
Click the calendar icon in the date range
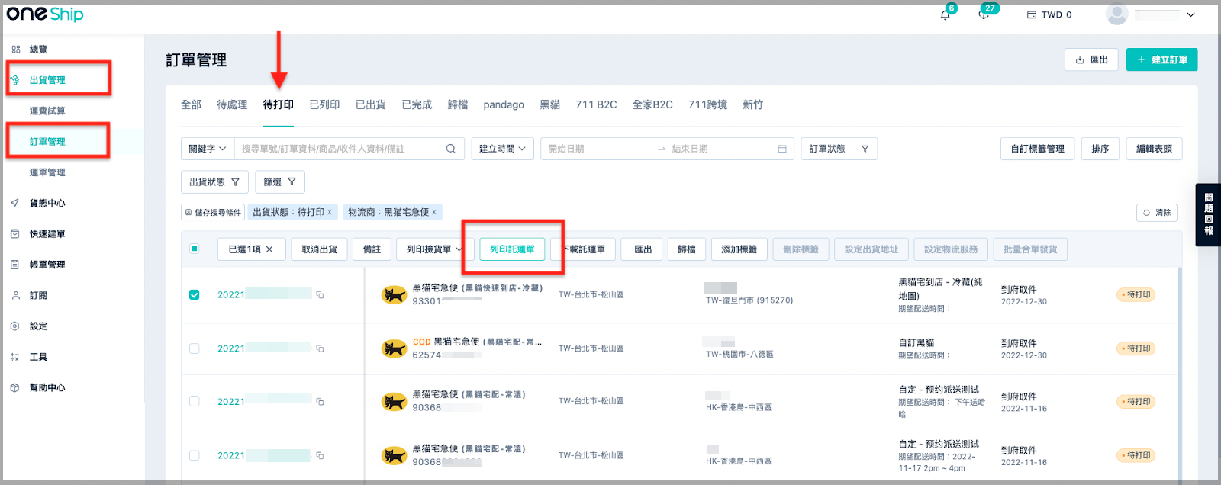(782, 149)
